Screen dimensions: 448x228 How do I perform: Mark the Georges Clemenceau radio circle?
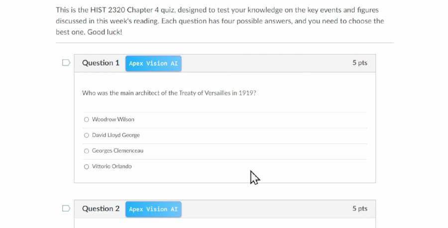(87, 151)
